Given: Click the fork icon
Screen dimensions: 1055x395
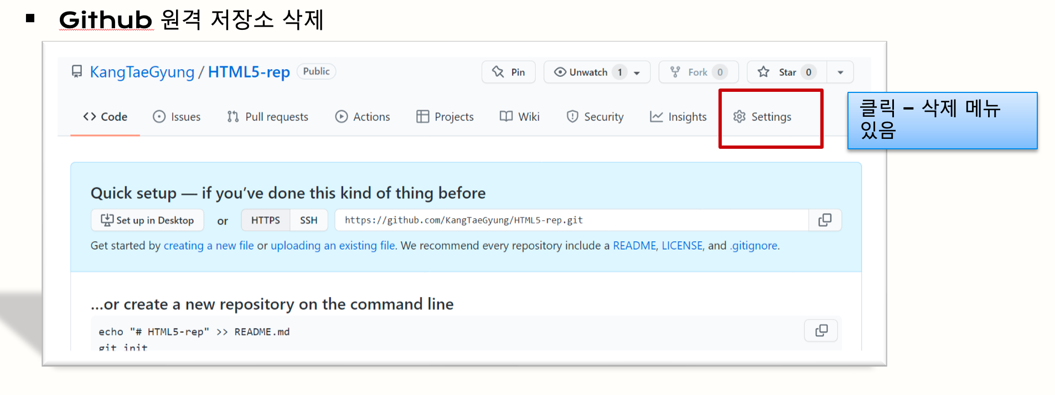Looking at the screenshot, I should pyautogui.click(x=675, y=72).
